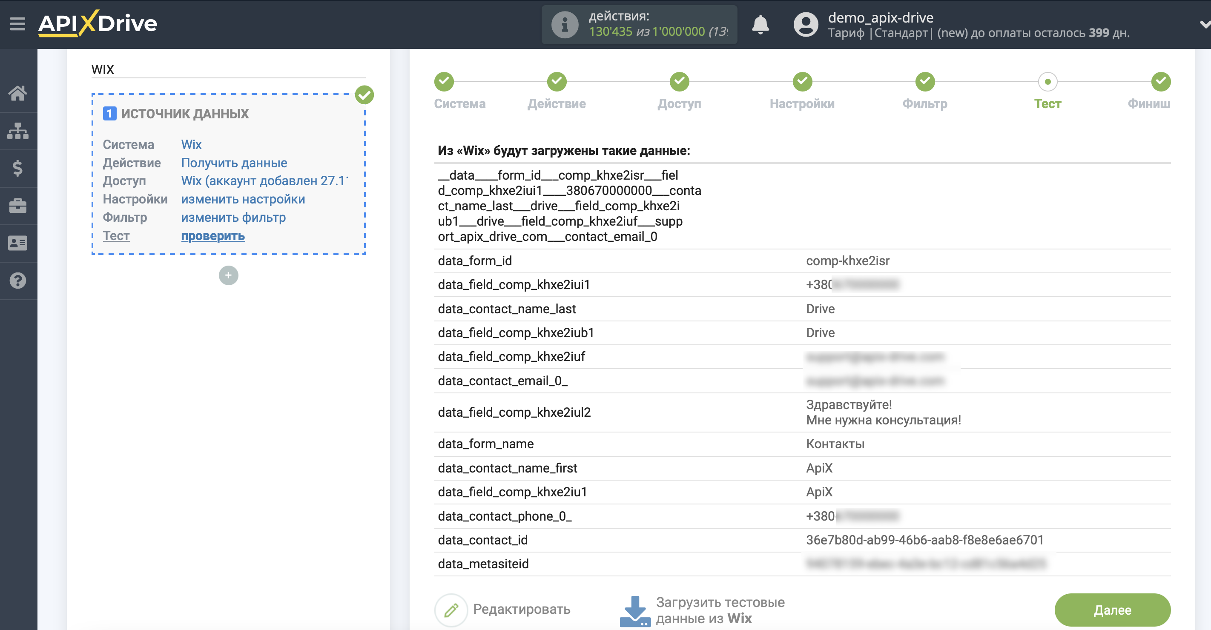Click the pencil edit icon
The width and height of the screenshot is (1211, 630).
tap(451, 610)
